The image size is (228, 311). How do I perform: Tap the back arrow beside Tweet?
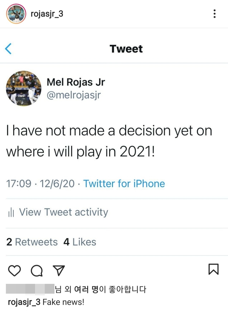click(8, 49)
